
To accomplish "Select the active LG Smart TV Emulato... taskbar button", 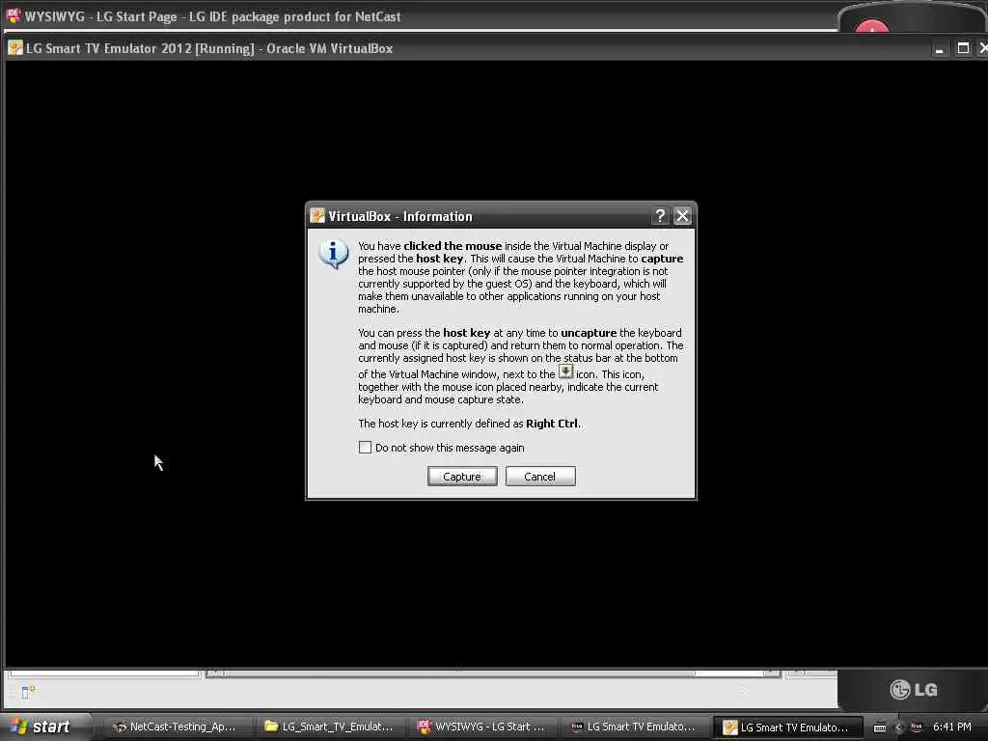I will tap(787, 727).
